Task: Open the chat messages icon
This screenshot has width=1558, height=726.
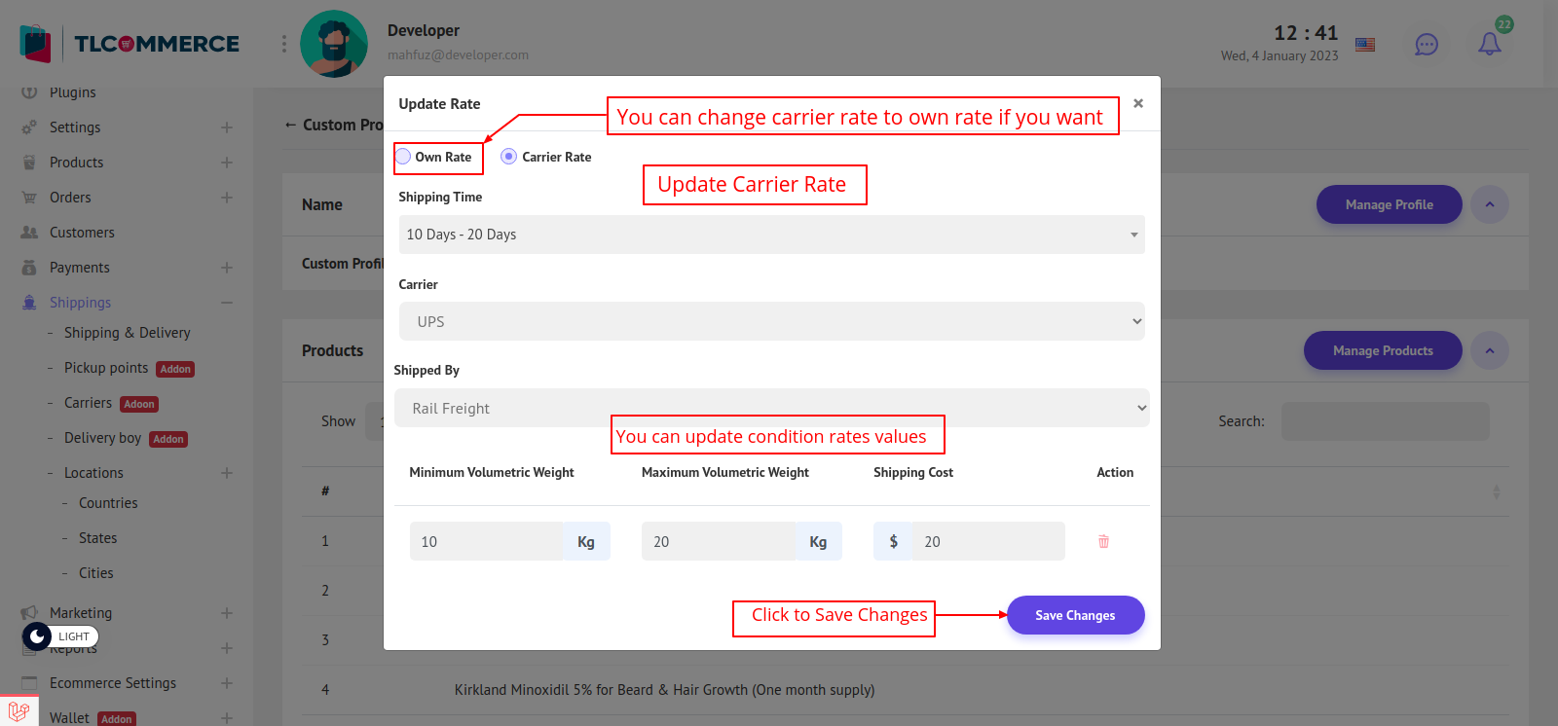Action: point(1426,45)
